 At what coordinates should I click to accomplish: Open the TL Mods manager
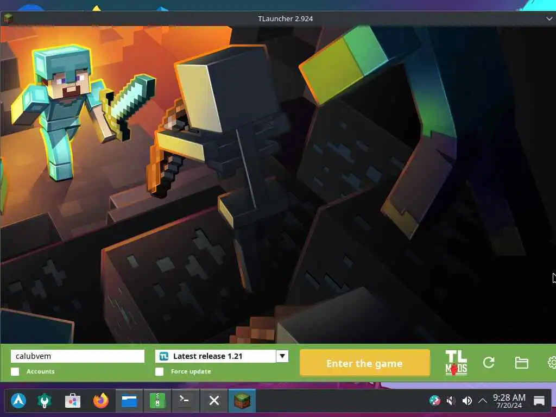point(456,363)
